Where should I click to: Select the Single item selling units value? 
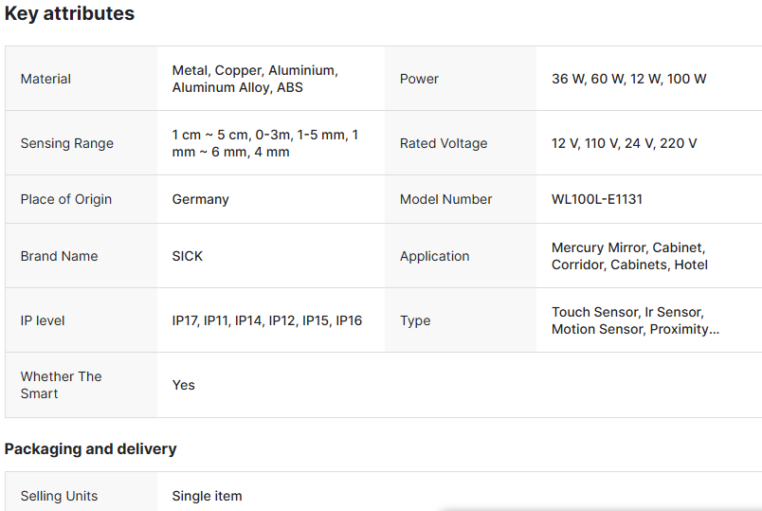(207, 496)
